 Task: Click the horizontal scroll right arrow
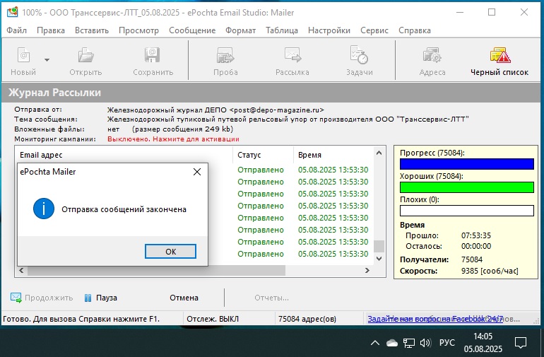[x=367, y=271]
